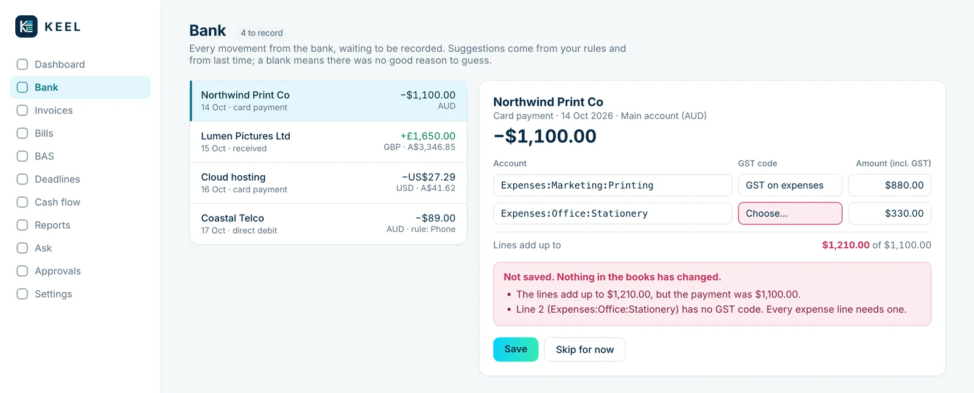This screenshot has width=974, height=393.
Task: Edit the $330.00 amount field
Action: (x=890, y=214)
